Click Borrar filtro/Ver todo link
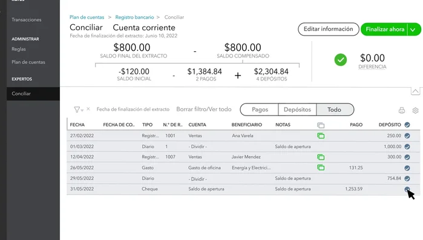Viewport: 423px width, 240px height. click(204, 109)
